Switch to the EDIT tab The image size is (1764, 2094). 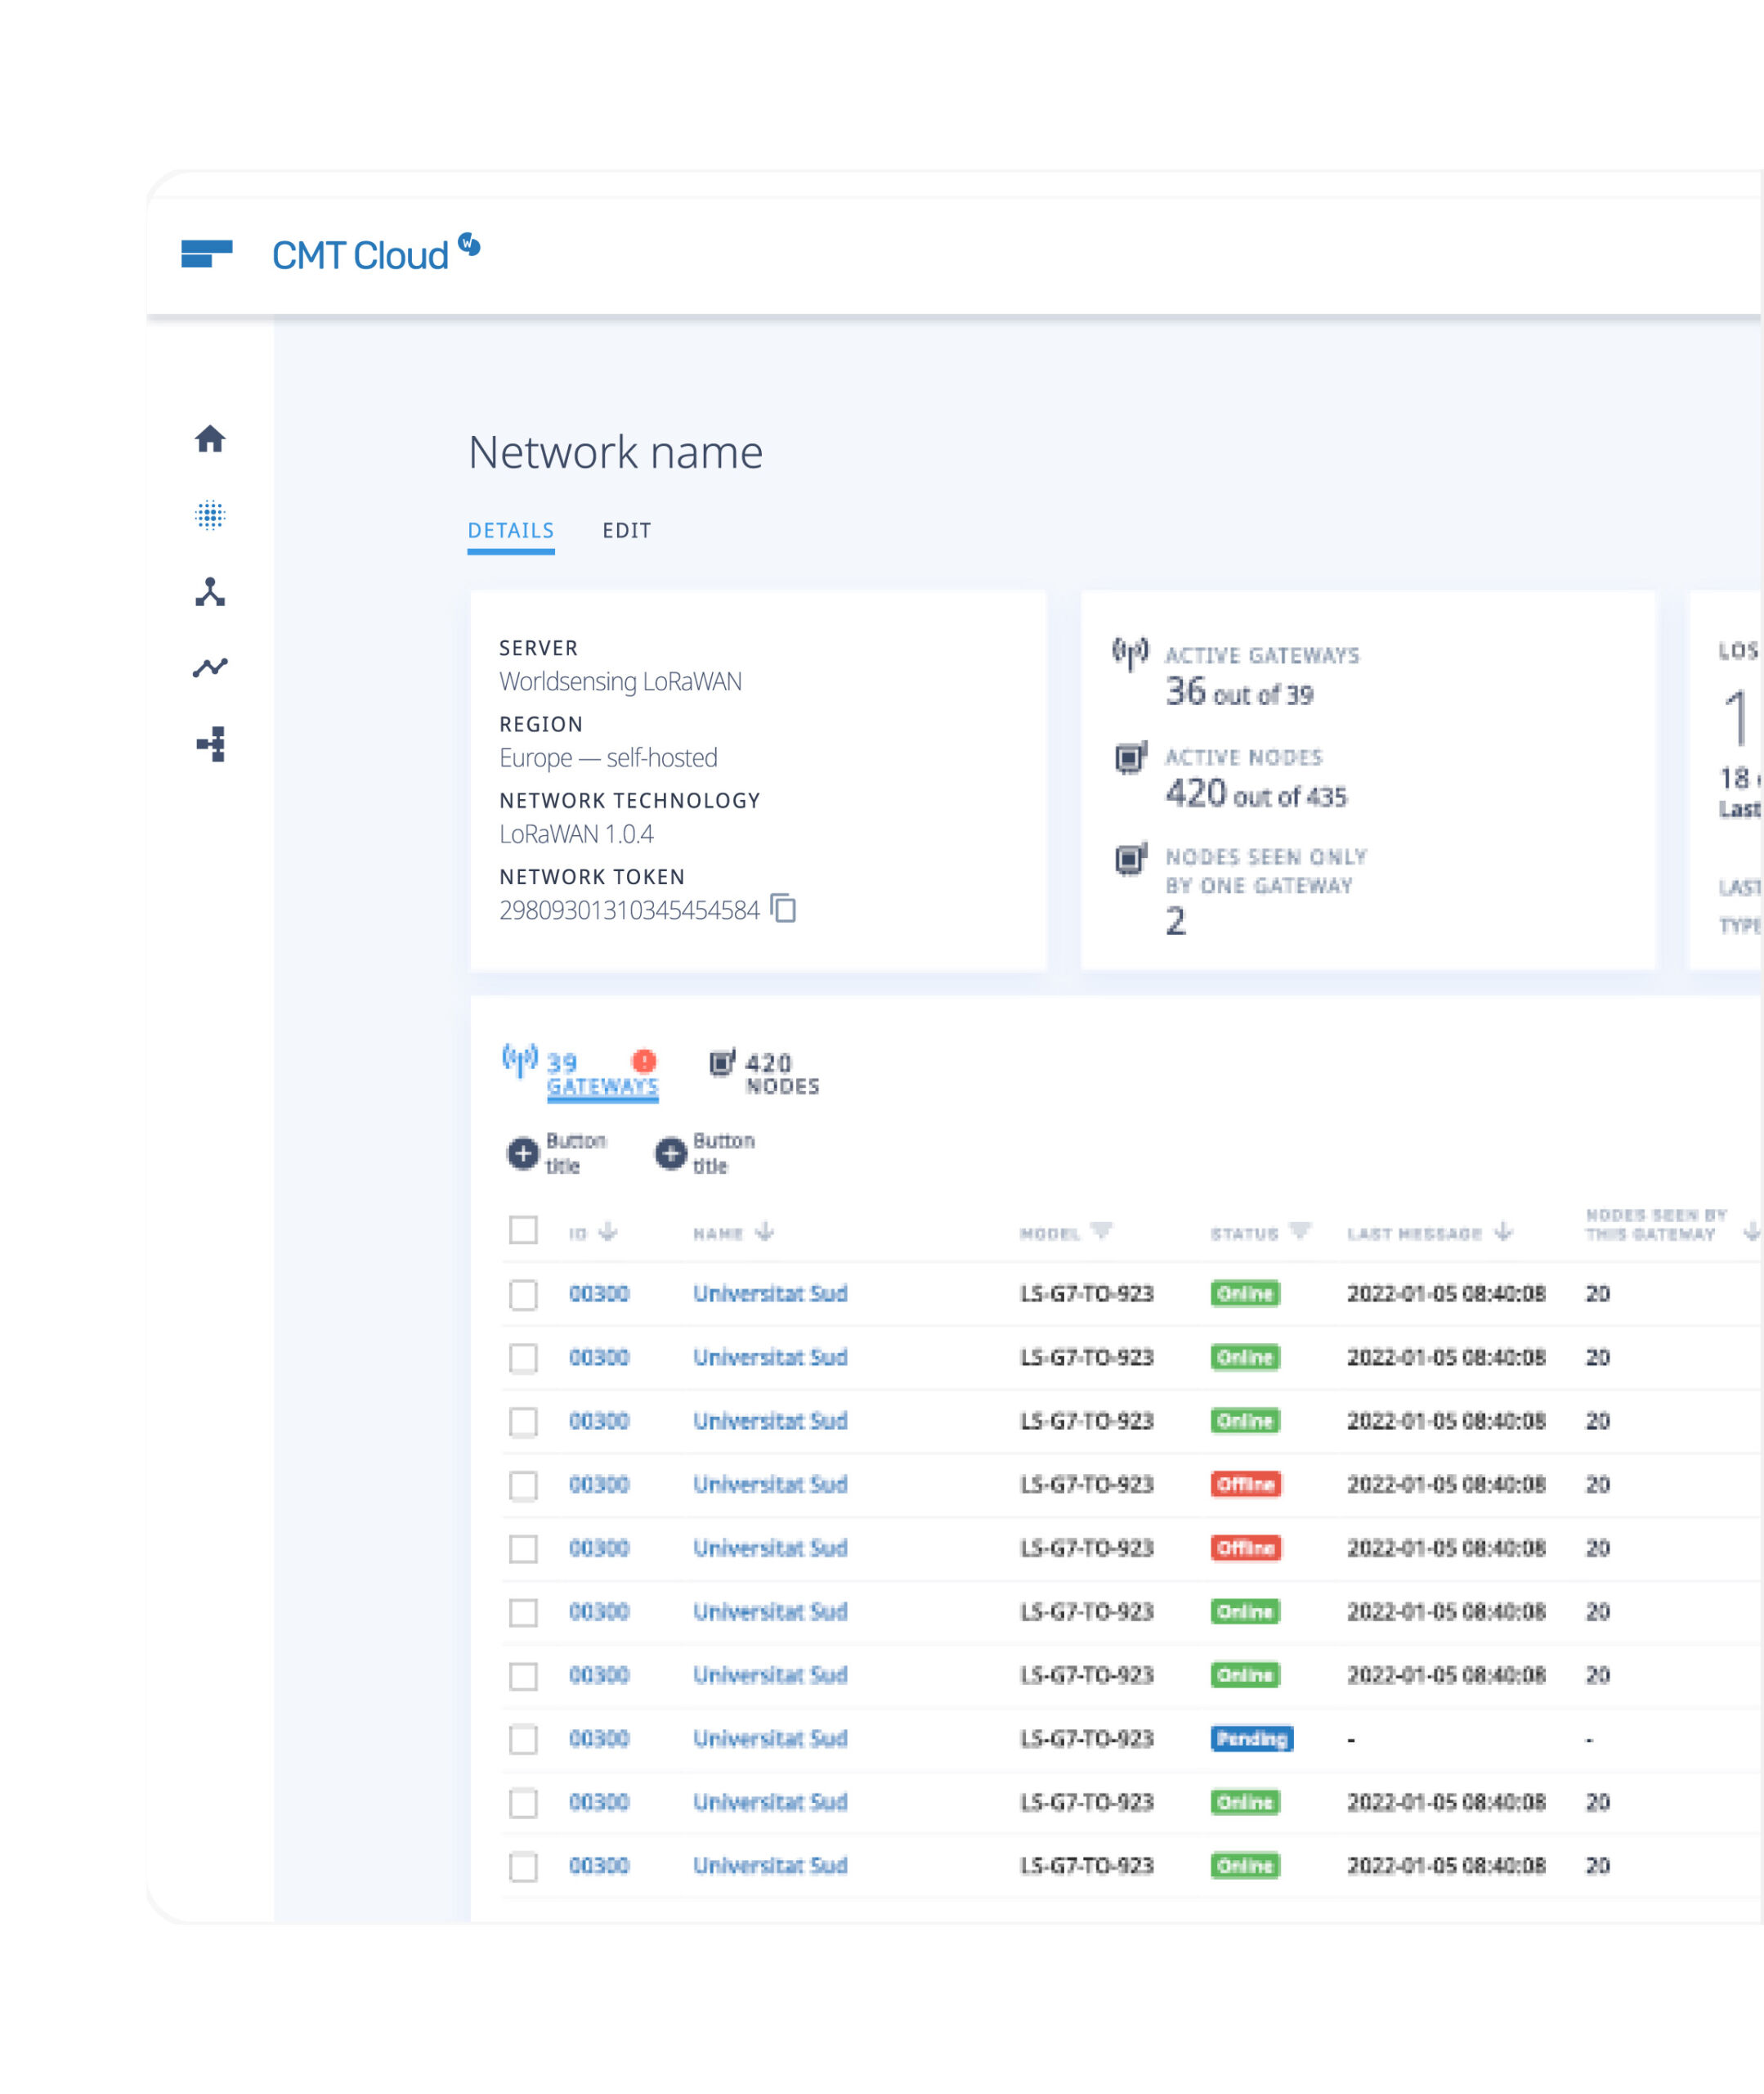pos(626,530)
